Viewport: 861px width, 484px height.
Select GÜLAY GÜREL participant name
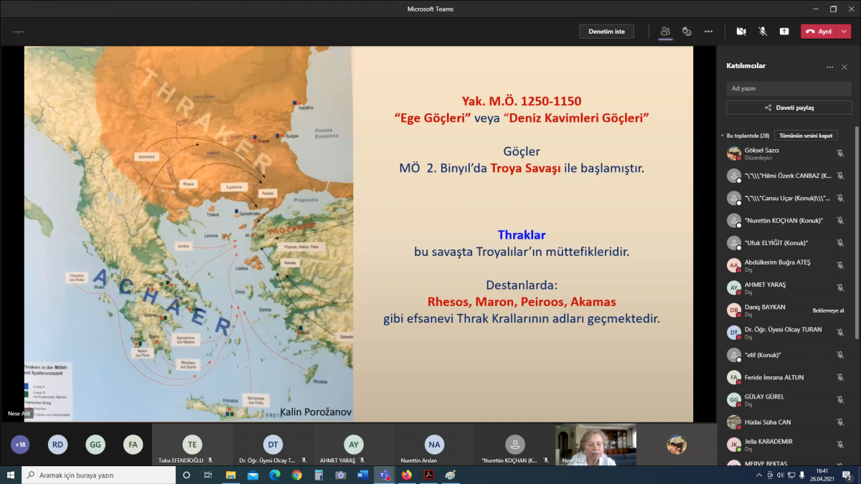764,396
